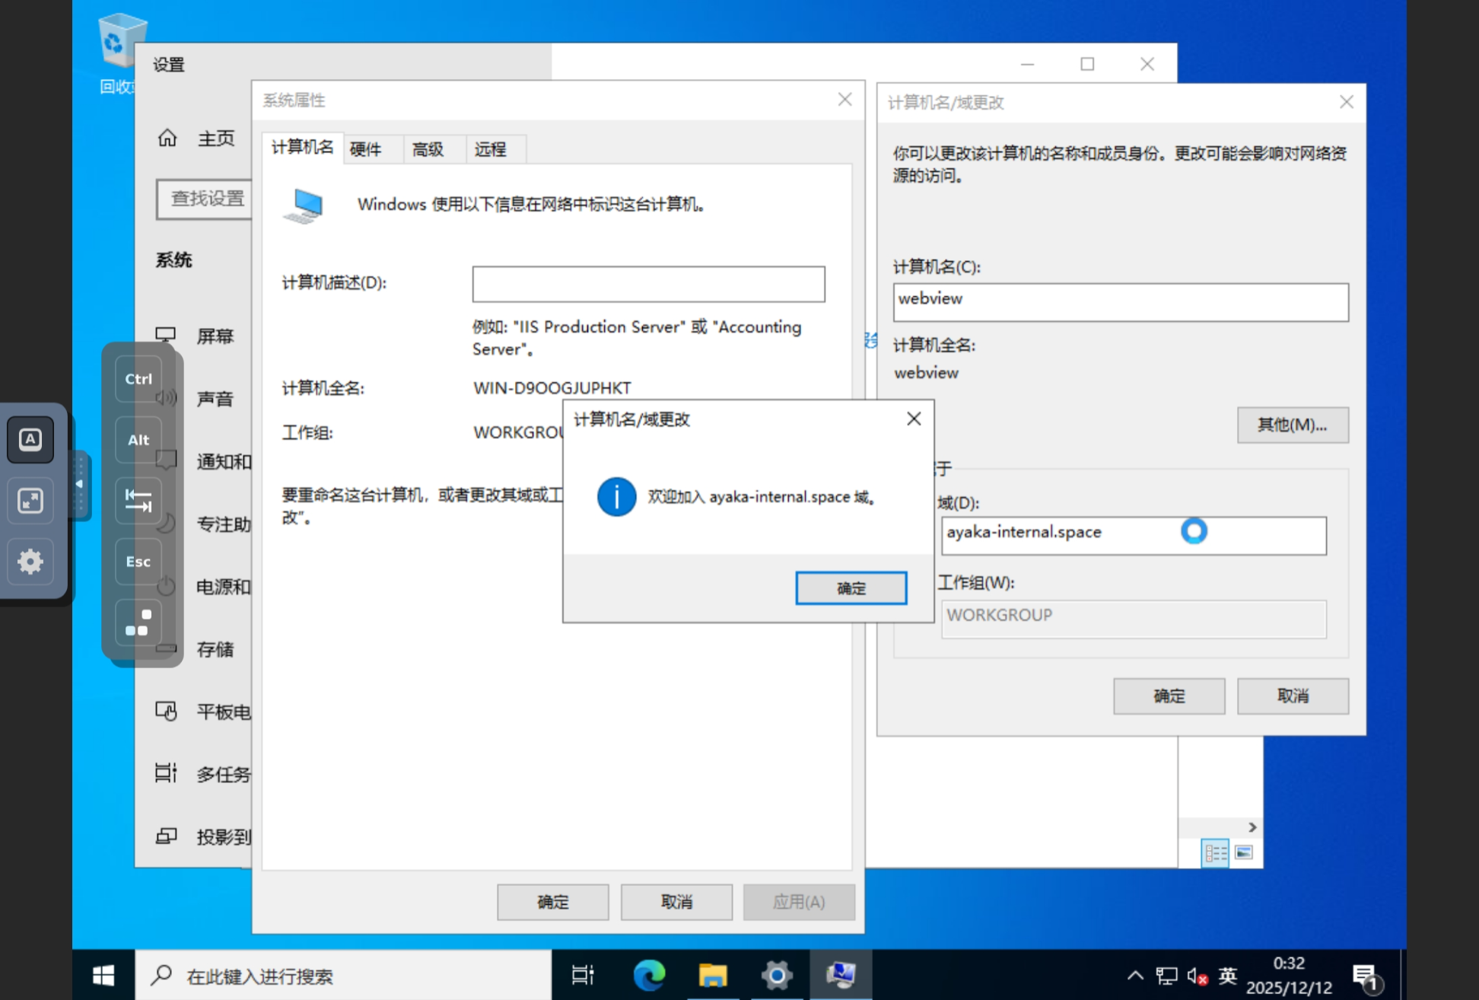Image resolution: width=1479 pixels, height=1000 pixels.
Task: Open the 远程 tab
Action: click(x=490, y=149)
